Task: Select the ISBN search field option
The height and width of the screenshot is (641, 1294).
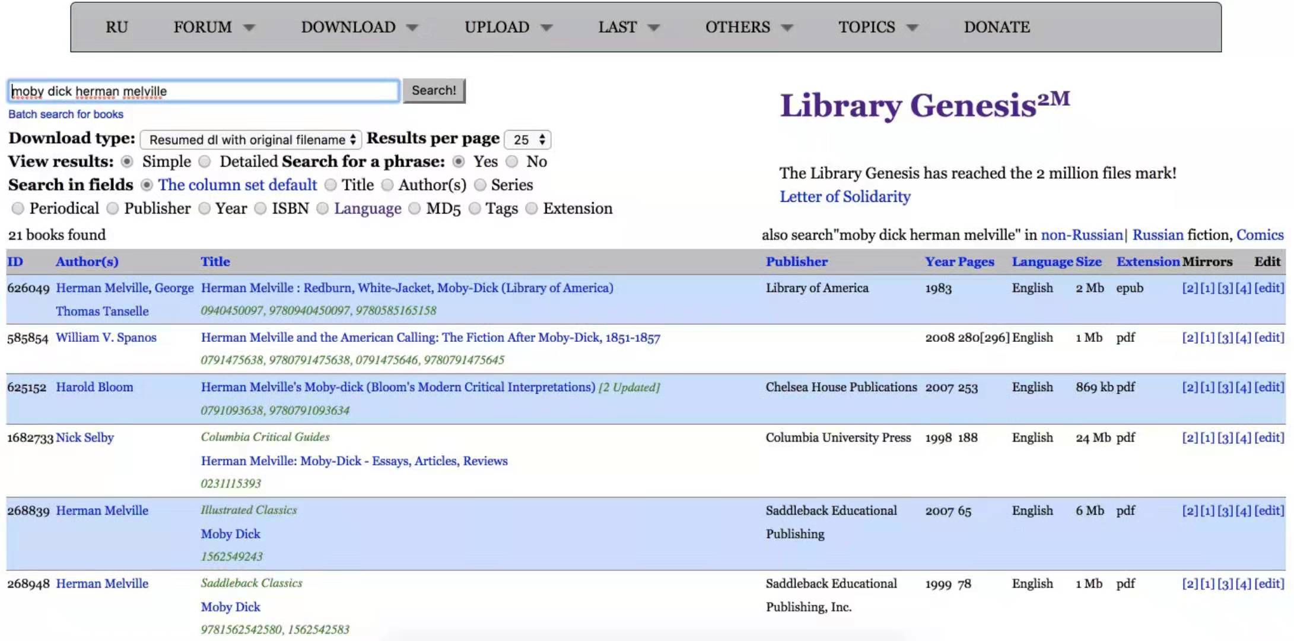Action: click(x=260, y=208)
